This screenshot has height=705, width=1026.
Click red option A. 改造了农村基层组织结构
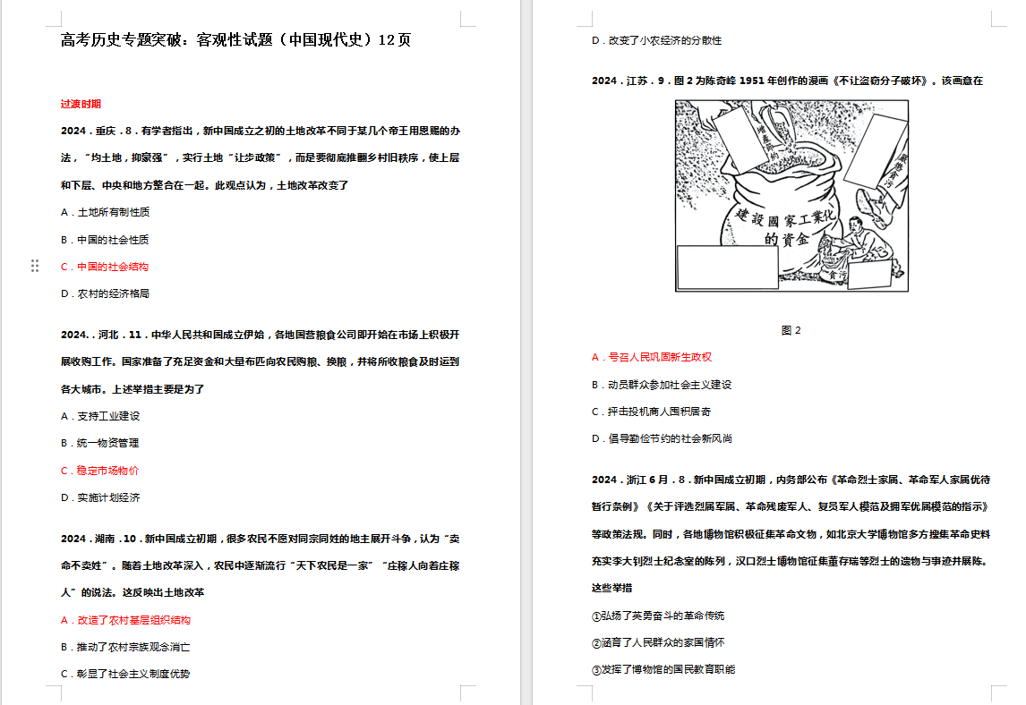[x=125, y=620]
